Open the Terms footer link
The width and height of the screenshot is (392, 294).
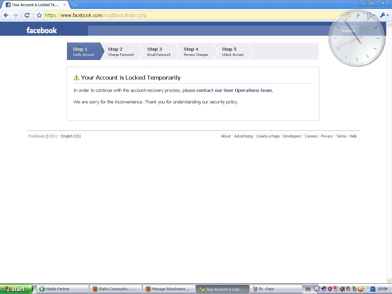tap(341, 136)
